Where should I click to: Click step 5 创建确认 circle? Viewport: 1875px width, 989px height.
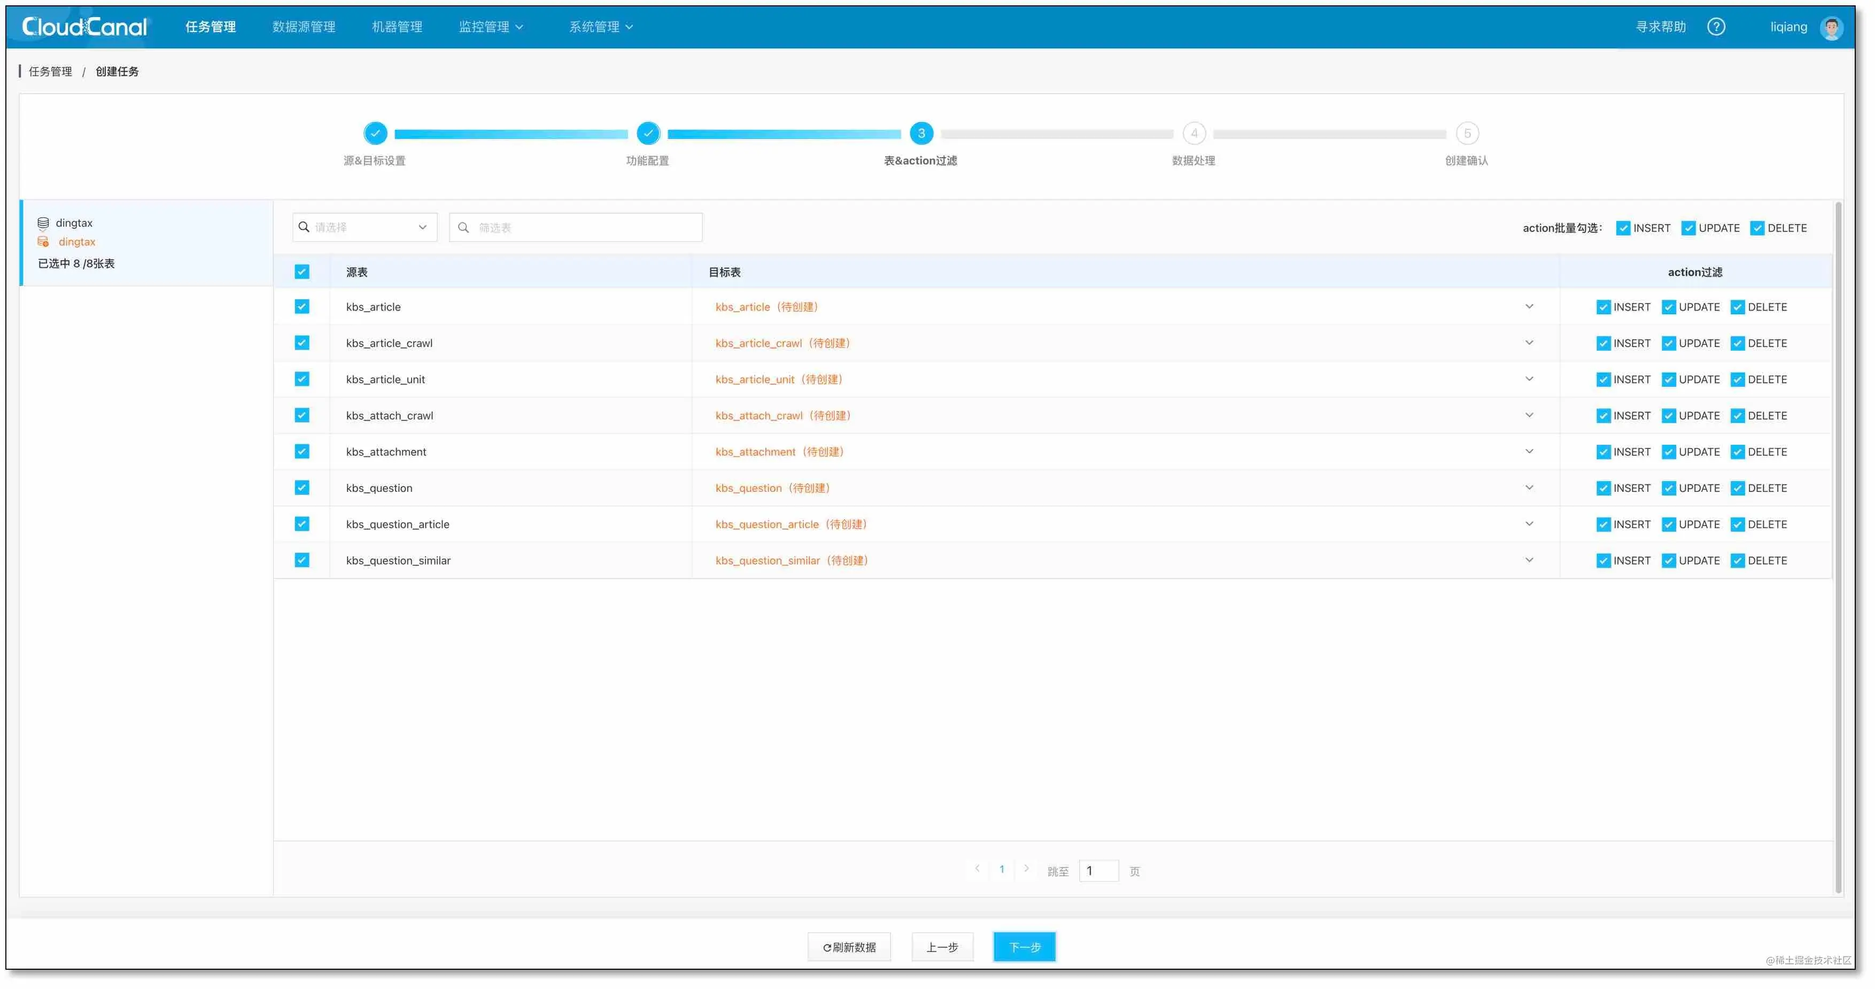click(1467, 133)
